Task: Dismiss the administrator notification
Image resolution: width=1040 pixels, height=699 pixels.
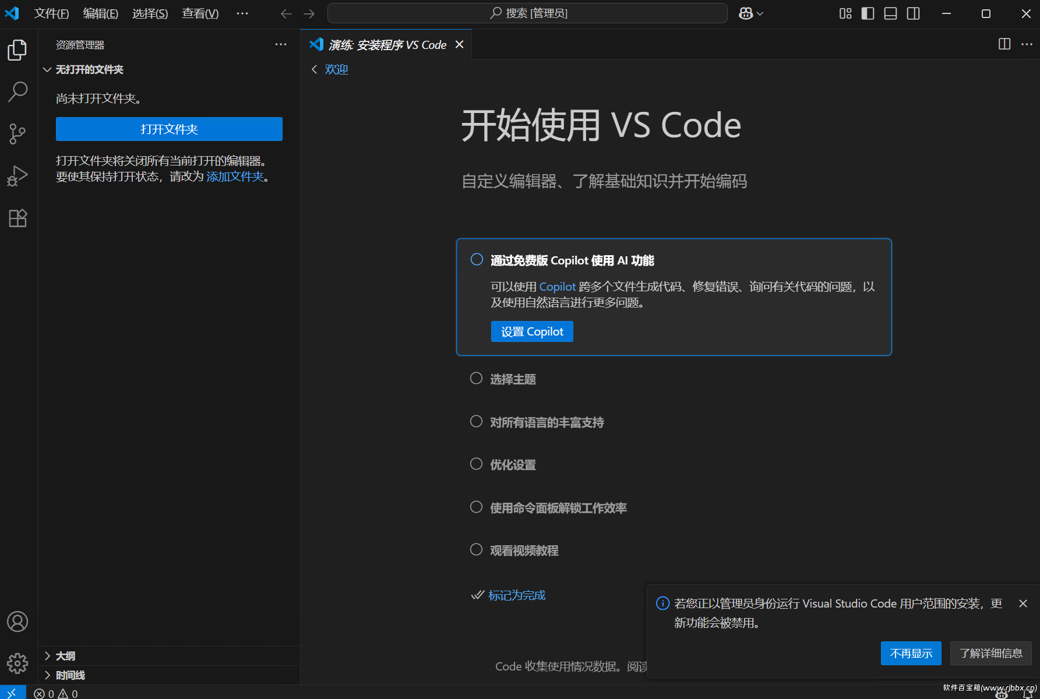Action: (x=1023, y=603)
